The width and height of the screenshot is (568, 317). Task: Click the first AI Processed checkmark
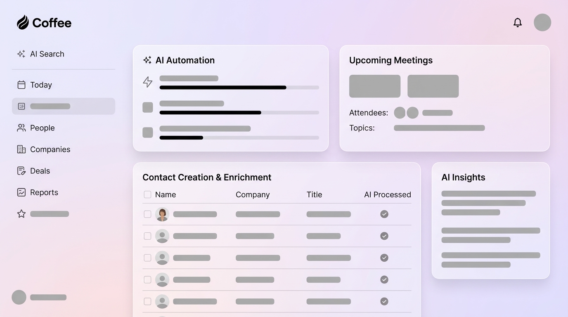pyautogui.click(x=384, y=214)
